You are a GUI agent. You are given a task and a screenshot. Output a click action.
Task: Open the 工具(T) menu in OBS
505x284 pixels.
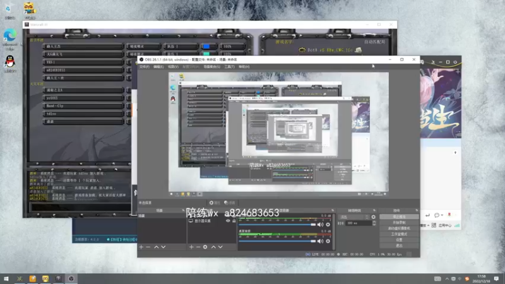(x=229, y=67)
